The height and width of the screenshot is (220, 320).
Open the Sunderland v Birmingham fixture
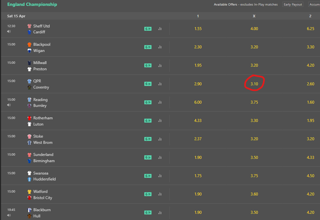(x=44, y=158)
